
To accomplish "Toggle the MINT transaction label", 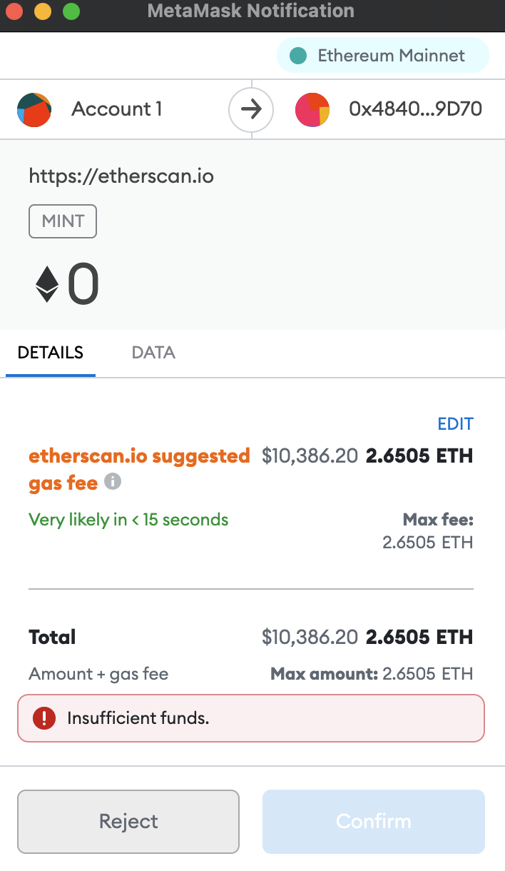I will pos(62,221).
